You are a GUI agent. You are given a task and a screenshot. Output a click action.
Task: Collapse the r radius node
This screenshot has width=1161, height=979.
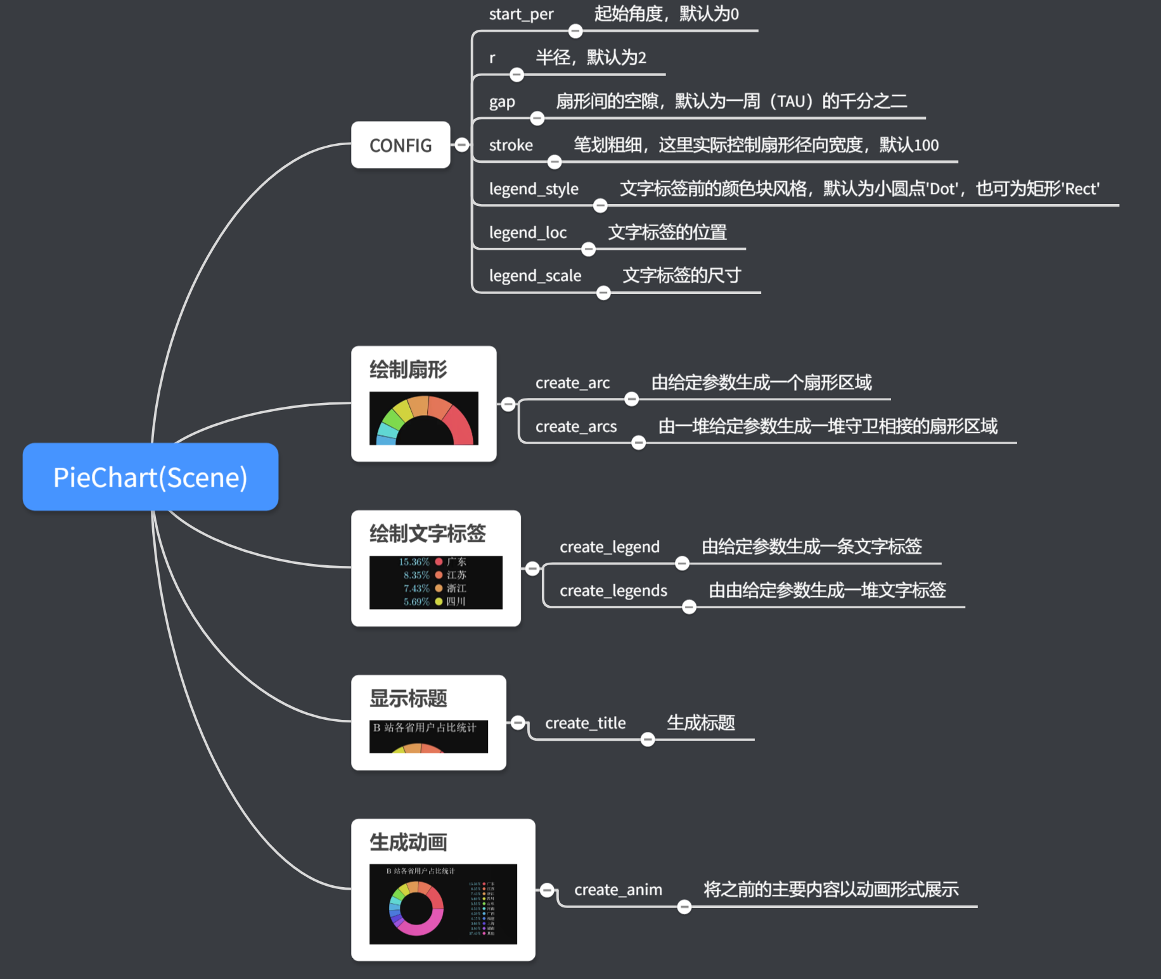[517, 75]
